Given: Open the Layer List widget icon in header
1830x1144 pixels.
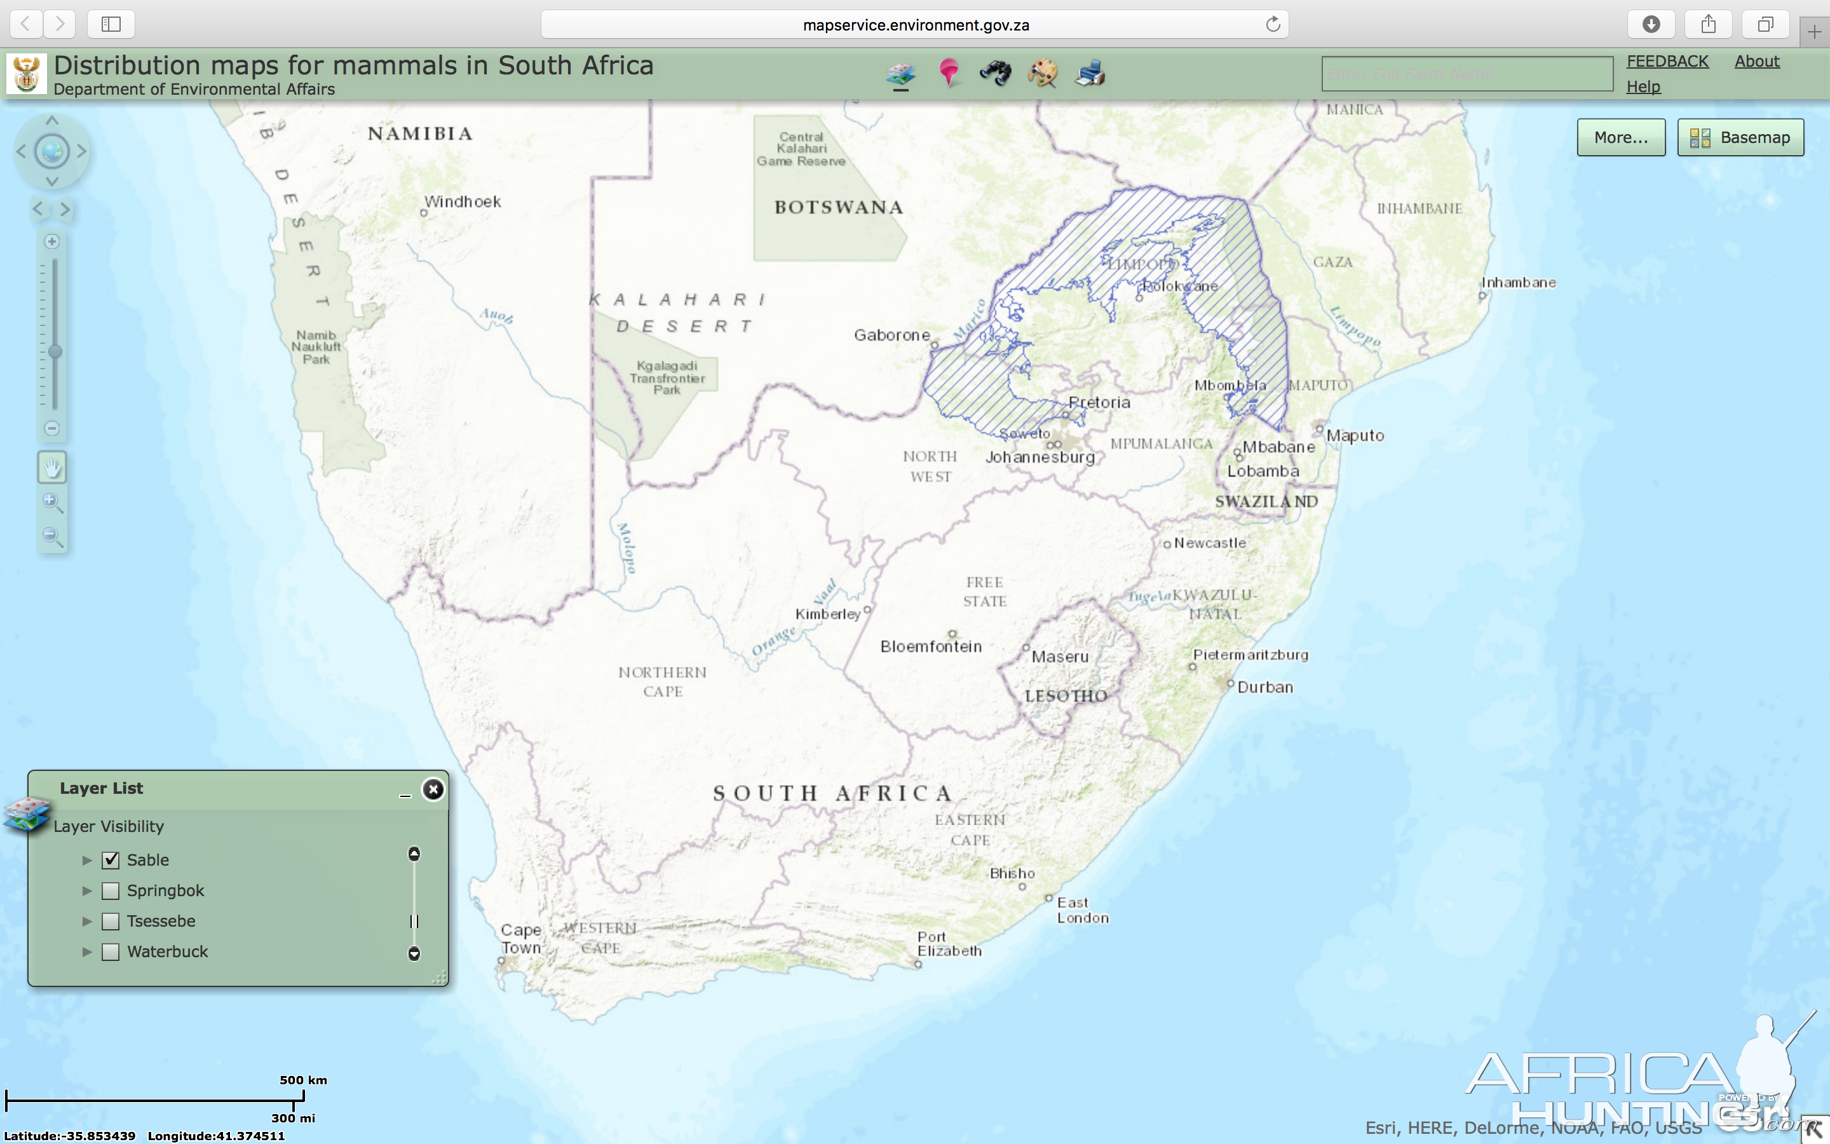Looking at the screenshot, I should 900,74.
